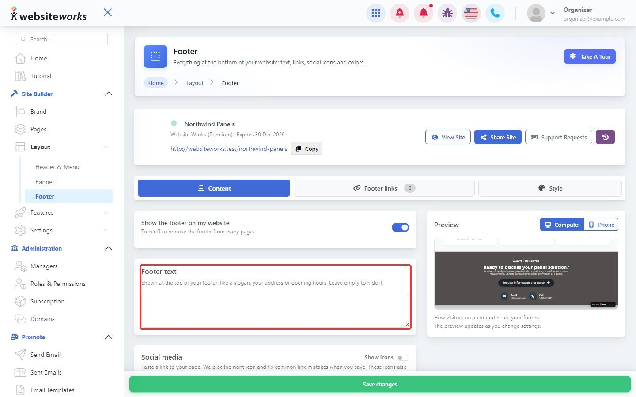
Task: Switch preview to Phone
Action: pyautogui.click(x=601, y=225)
